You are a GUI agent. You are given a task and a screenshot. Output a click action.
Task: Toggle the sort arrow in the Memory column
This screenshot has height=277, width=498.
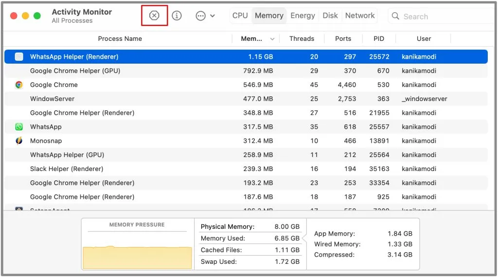tap(272, 39)
